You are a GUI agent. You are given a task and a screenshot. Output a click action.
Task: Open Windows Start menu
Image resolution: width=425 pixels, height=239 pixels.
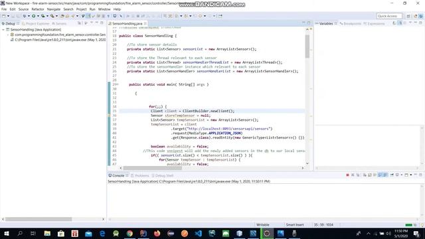pyautogui.click(x=7, y=233)
